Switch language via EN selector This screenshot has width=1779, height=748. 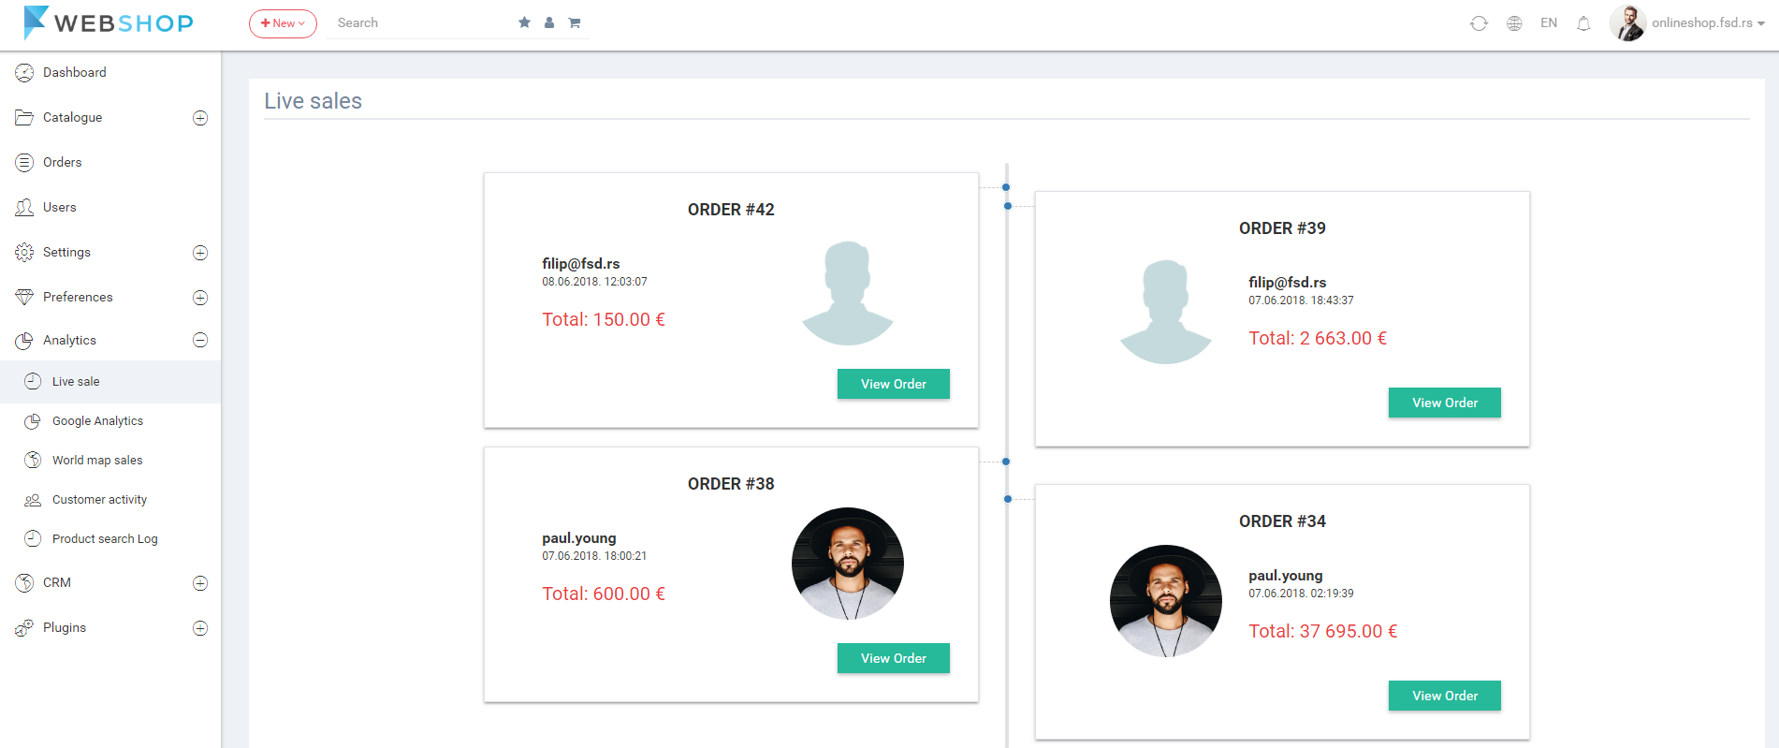pyautogui.click(x=1549, y=23)
